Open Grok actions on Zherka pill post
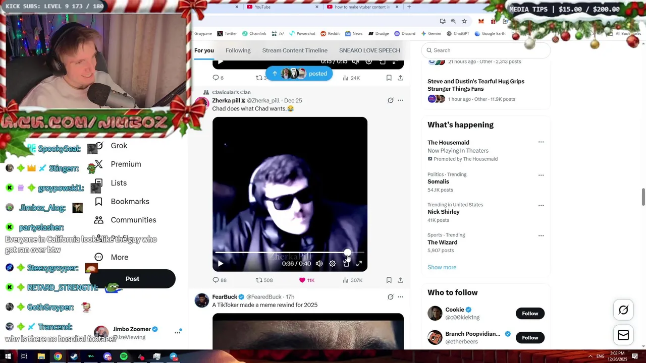The image size is (646, 363). point(390,100)
